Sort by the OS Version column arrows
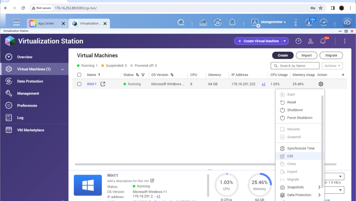 [172, 75]
